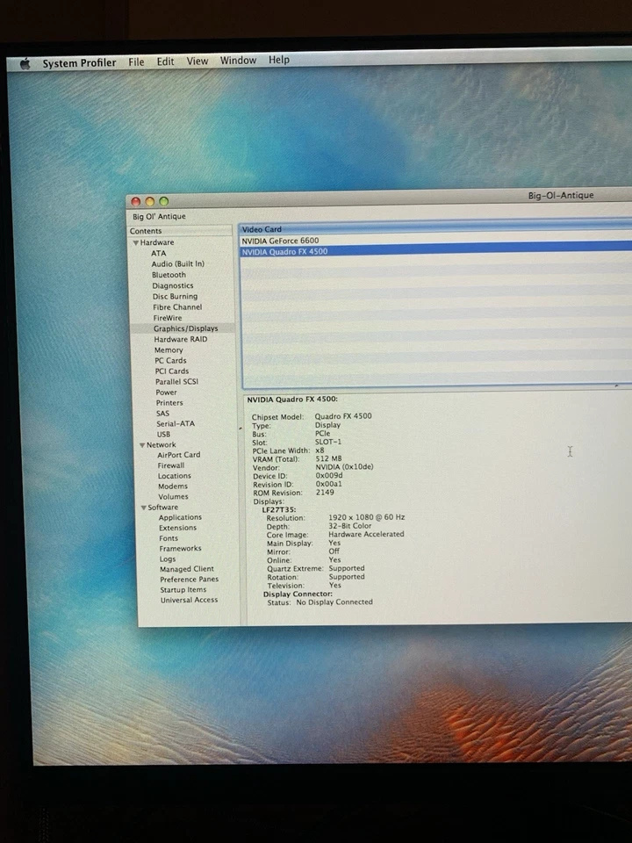
Task: Open the Help menu
Action: pyautogui.click(x=279, y=60)
